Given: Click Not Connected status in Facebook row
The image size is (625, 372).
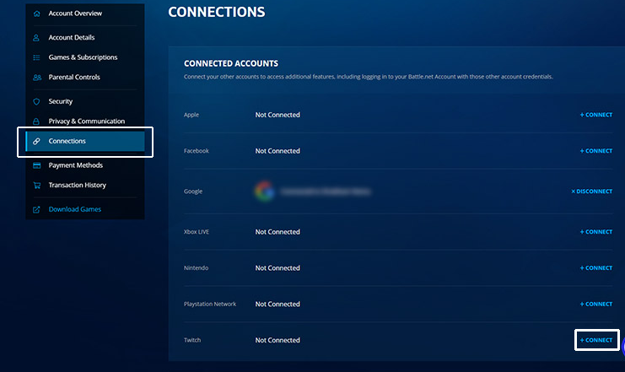Looking at the screenshot, I should pyautogui.click(x=277, y=151).
